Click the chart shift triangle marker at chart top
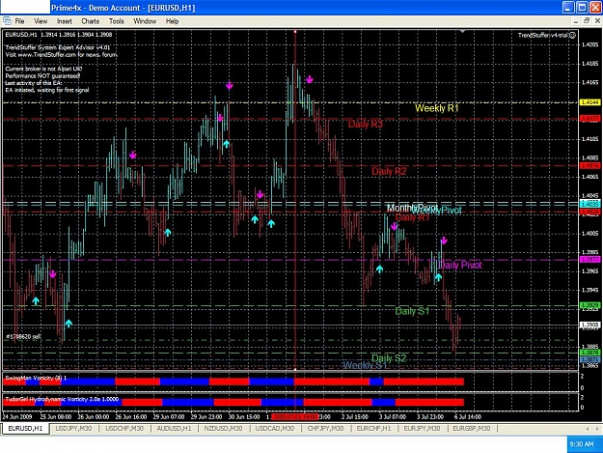603x453 pixels. [x=463, y=32]
